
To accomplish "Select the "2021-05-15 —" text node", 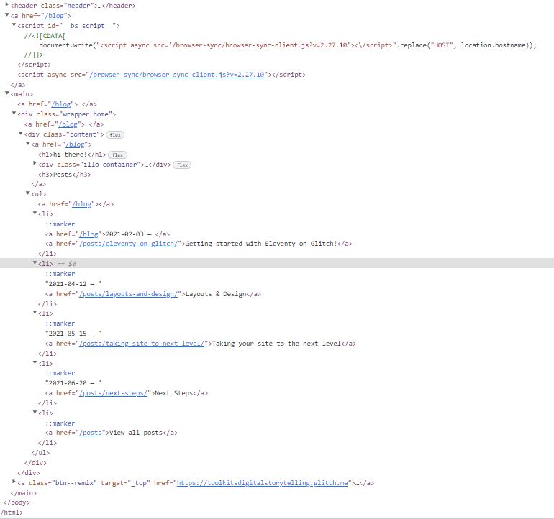I will point(73,334).
